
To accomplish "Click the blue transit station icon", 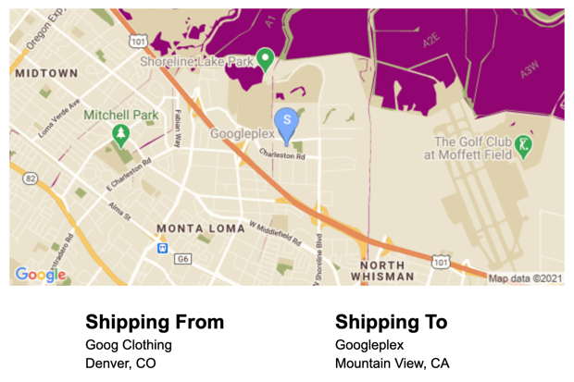I will [x=163, y=248].
